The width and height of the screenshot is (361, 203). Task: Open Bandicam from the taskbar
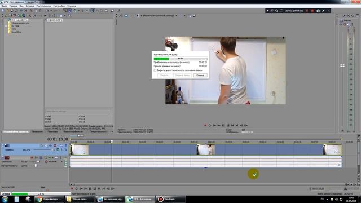click(170, 199)
